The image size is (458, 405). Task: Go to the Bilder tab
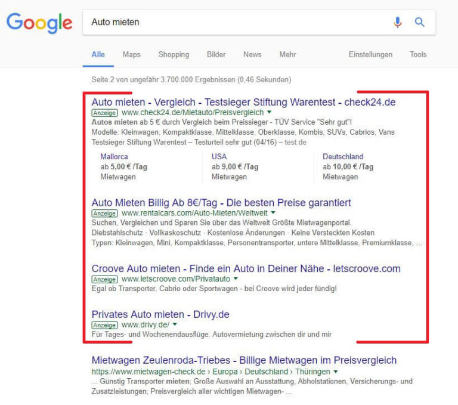[216, 54]
